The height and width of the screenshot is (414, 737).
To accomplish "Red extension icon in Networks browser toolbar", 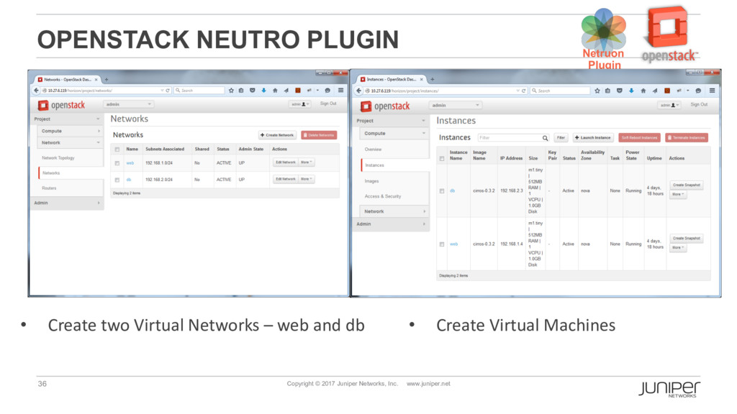I will point(297,91).
